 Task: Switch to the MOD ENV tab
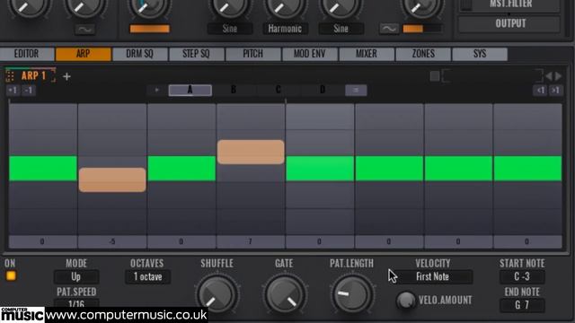pos(309,54)
